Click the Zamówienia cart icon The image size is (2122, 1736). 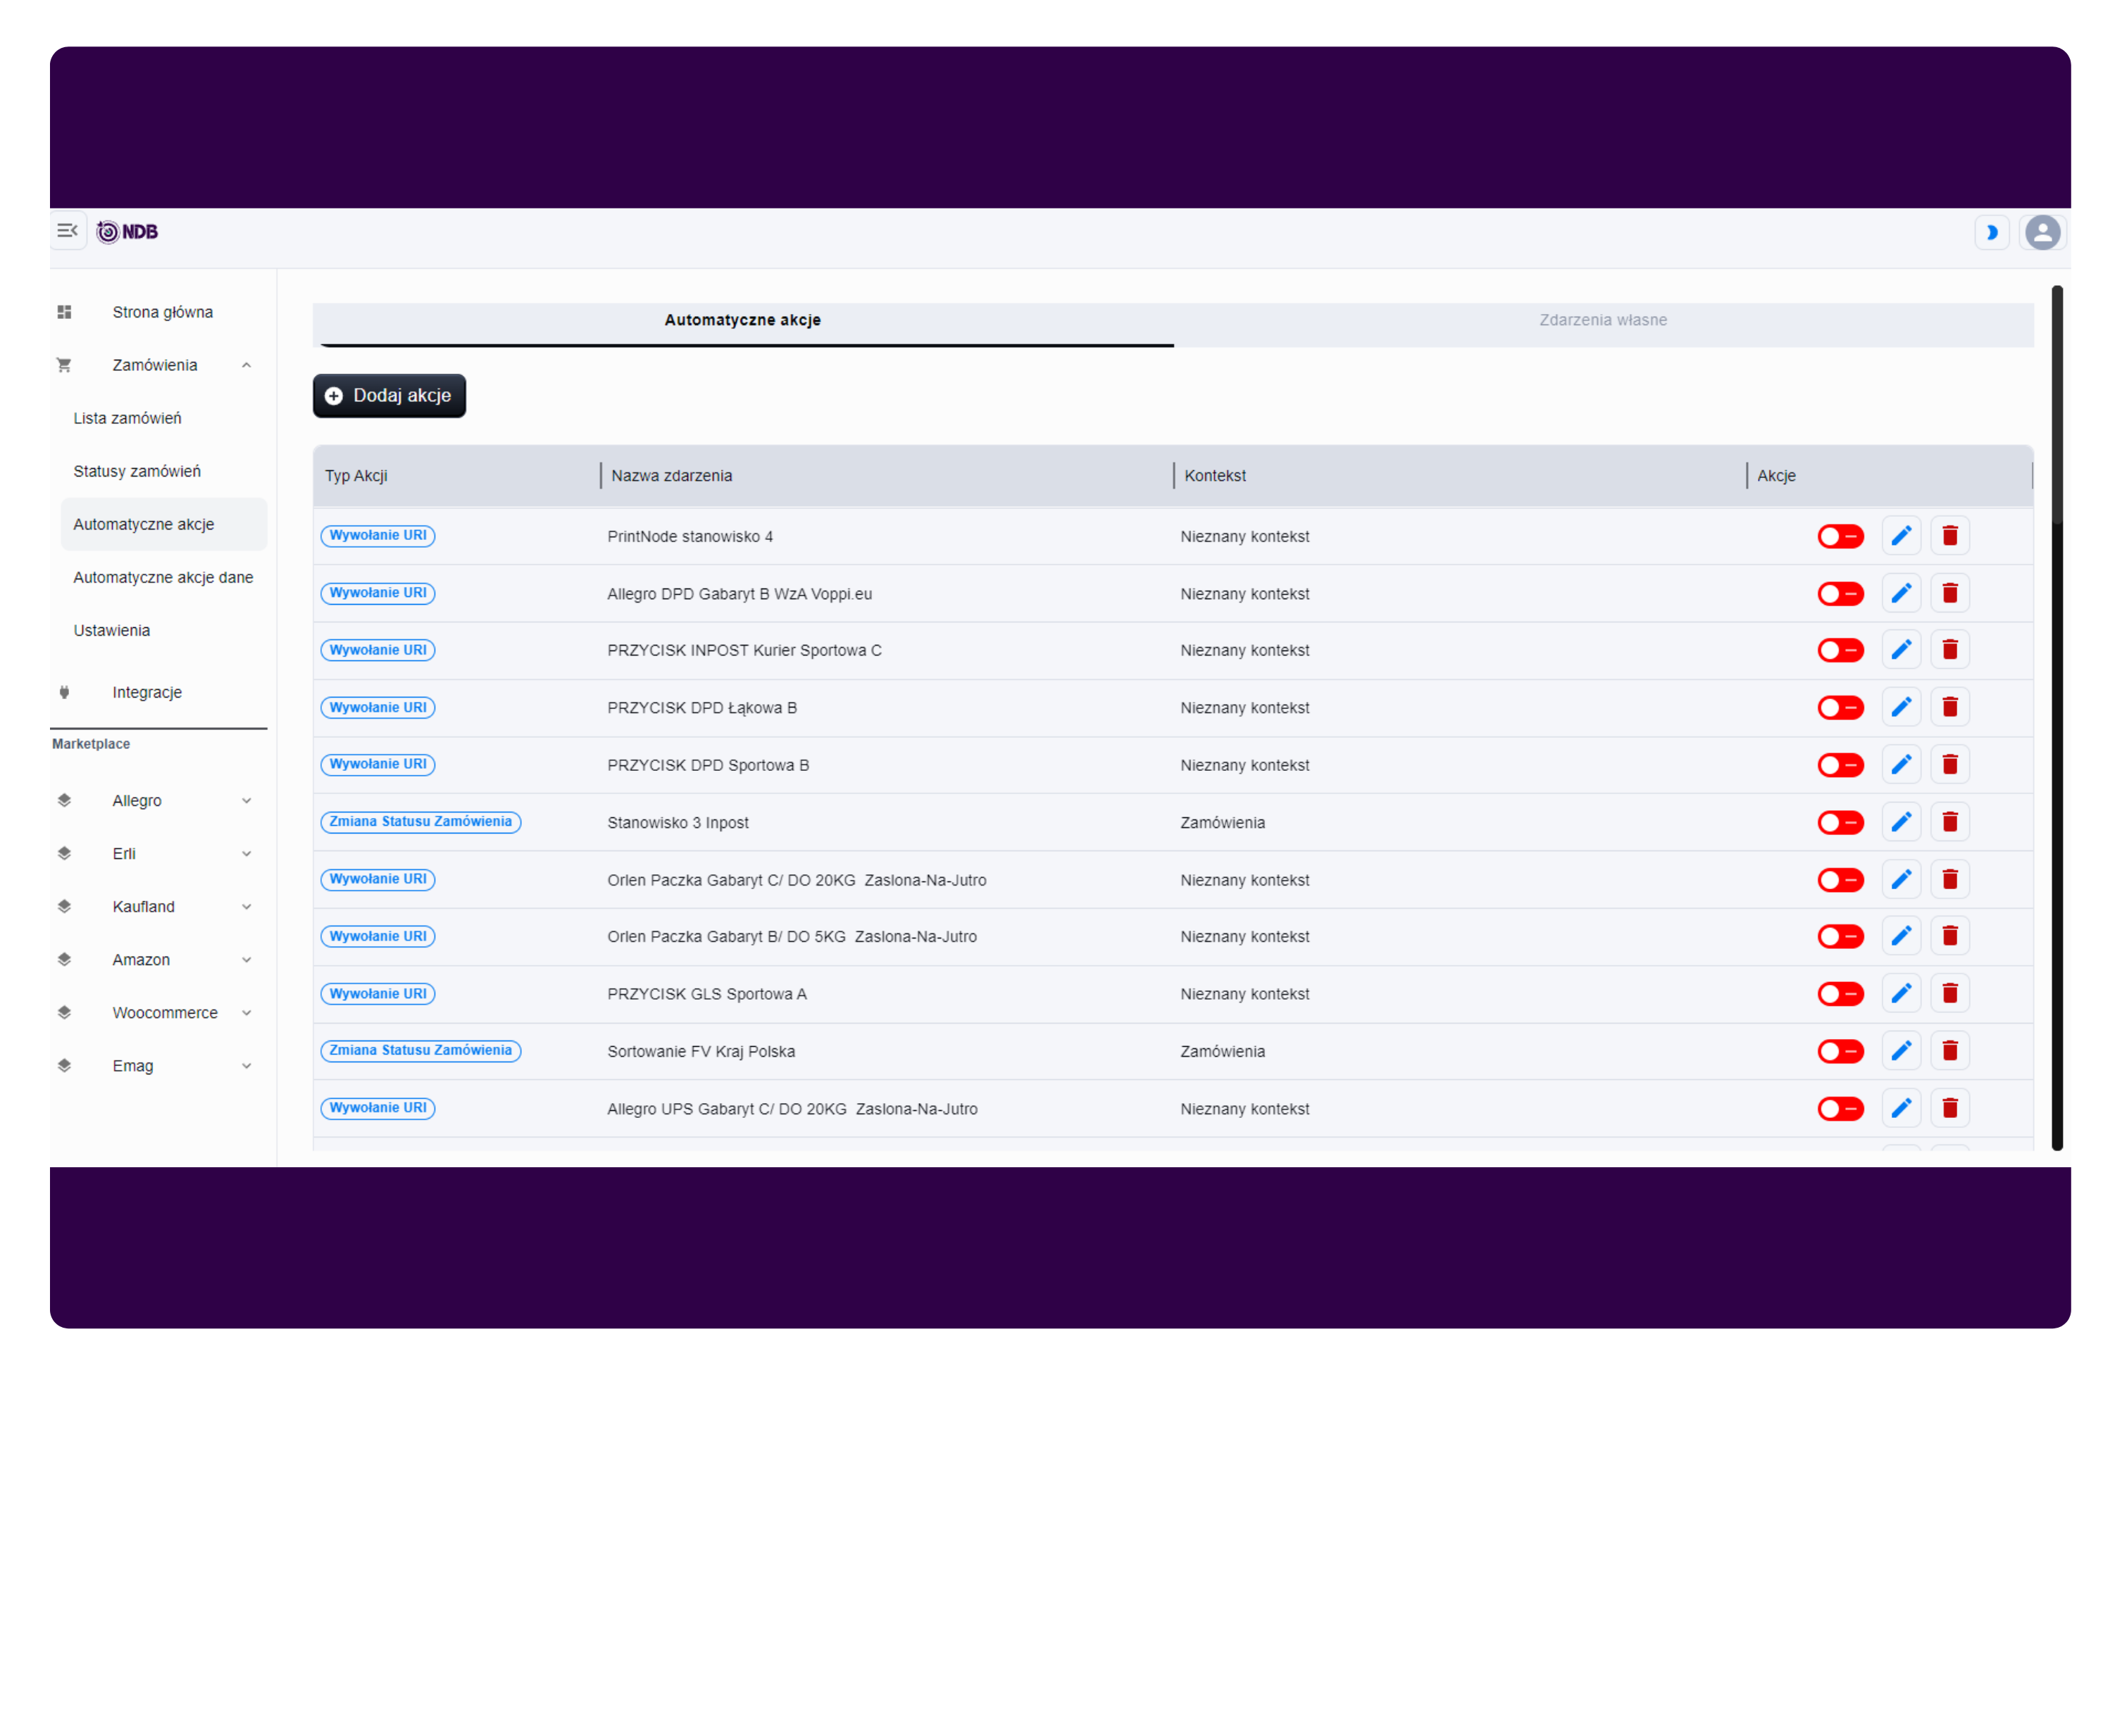tap(64, 365)
